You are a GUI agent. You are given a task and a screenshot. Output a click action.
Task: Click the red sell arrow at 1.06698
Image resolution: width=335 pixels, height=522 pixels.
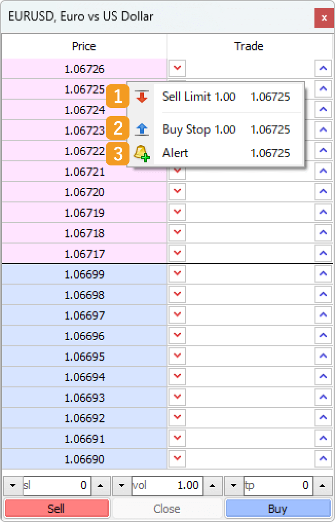[177, 294]
